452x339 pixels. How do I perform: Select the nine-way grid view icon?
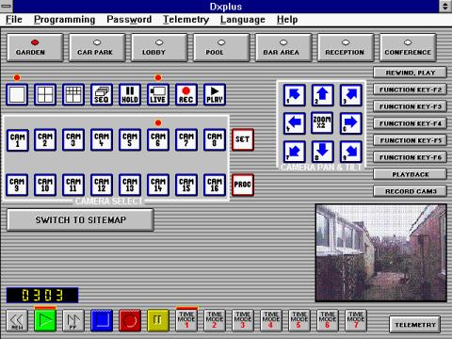73,94
